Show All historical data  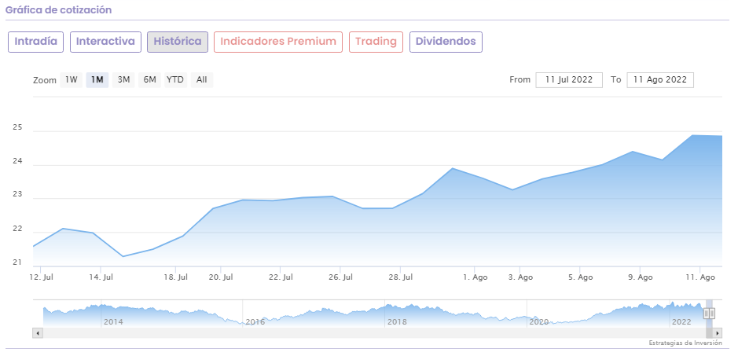(x=202, y=80)
